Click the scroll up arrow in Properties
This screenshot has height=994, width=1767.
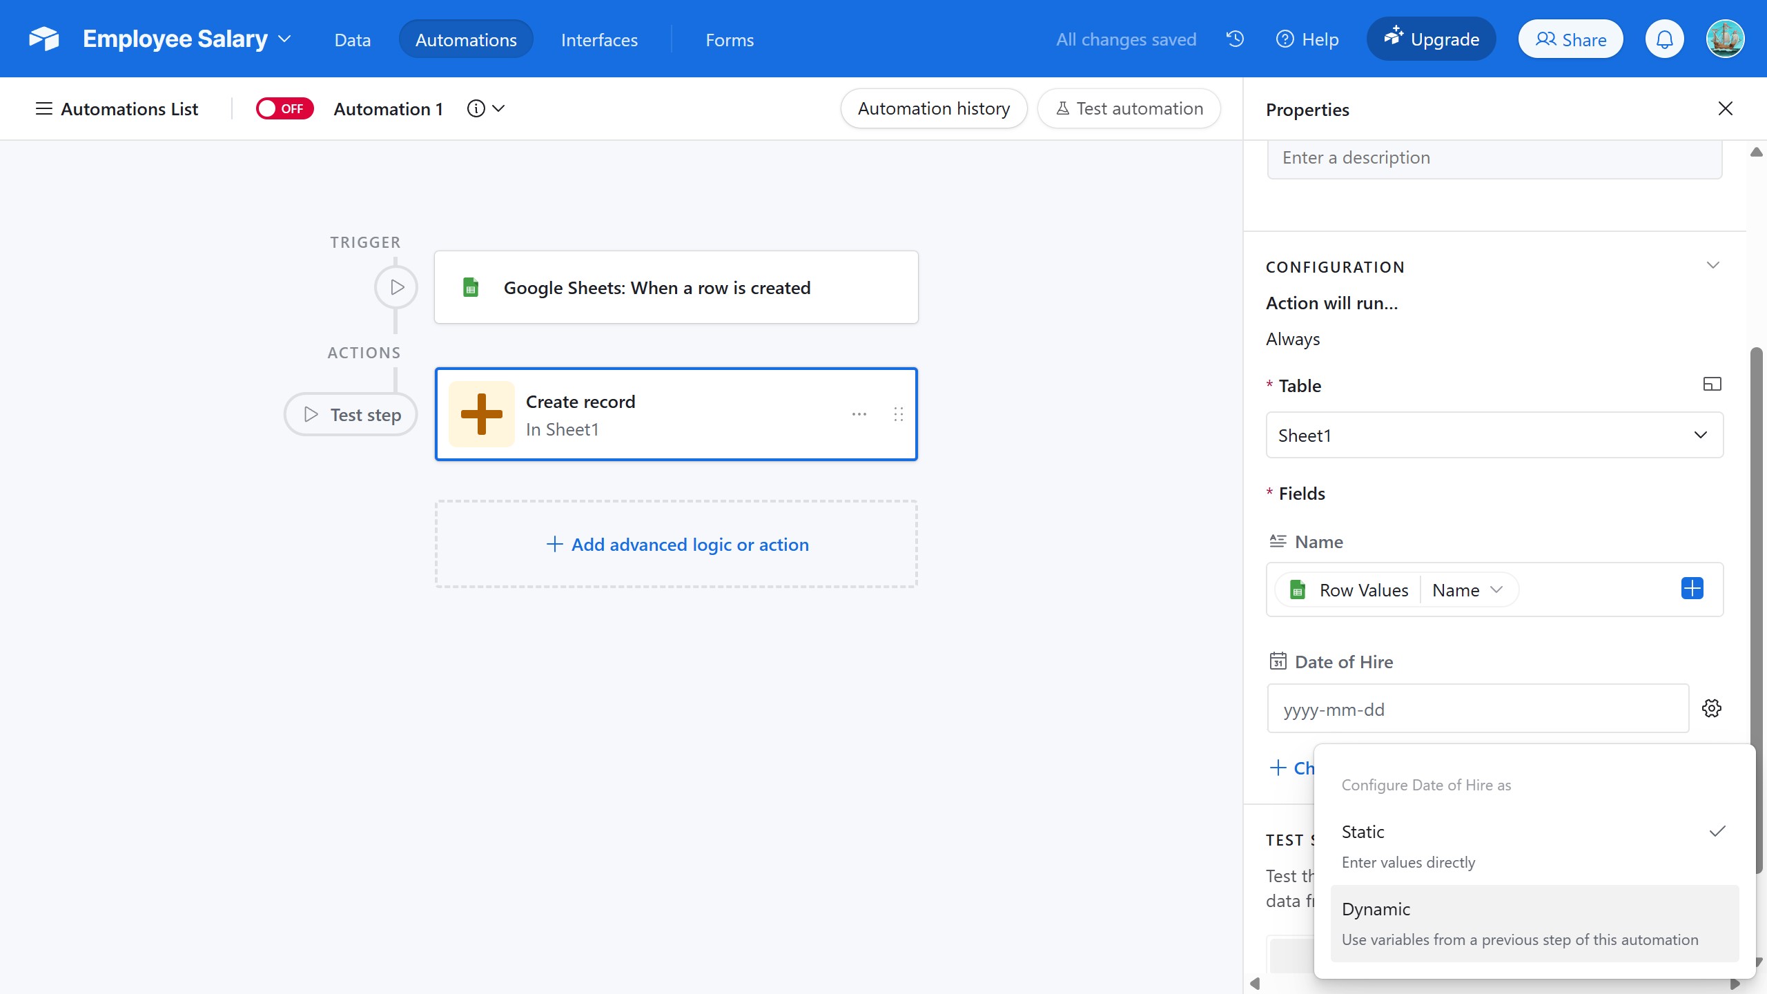1757,152
